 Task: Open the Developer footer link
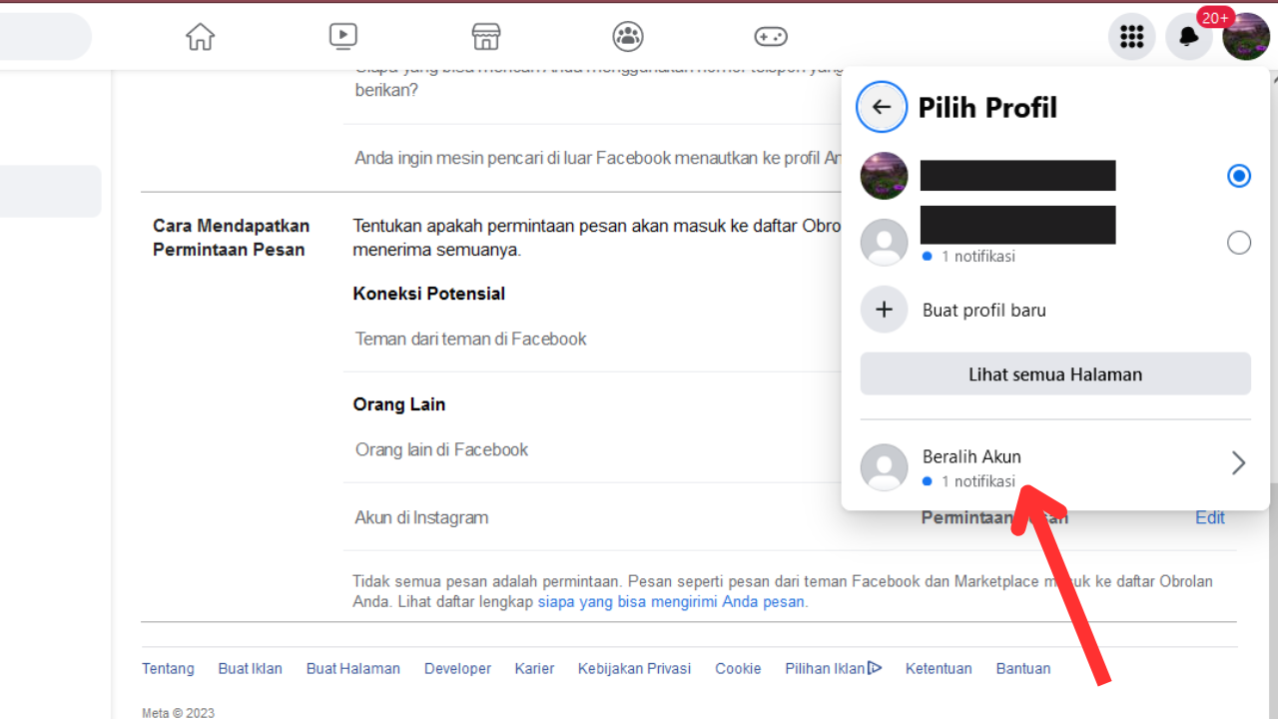(457, 668)
